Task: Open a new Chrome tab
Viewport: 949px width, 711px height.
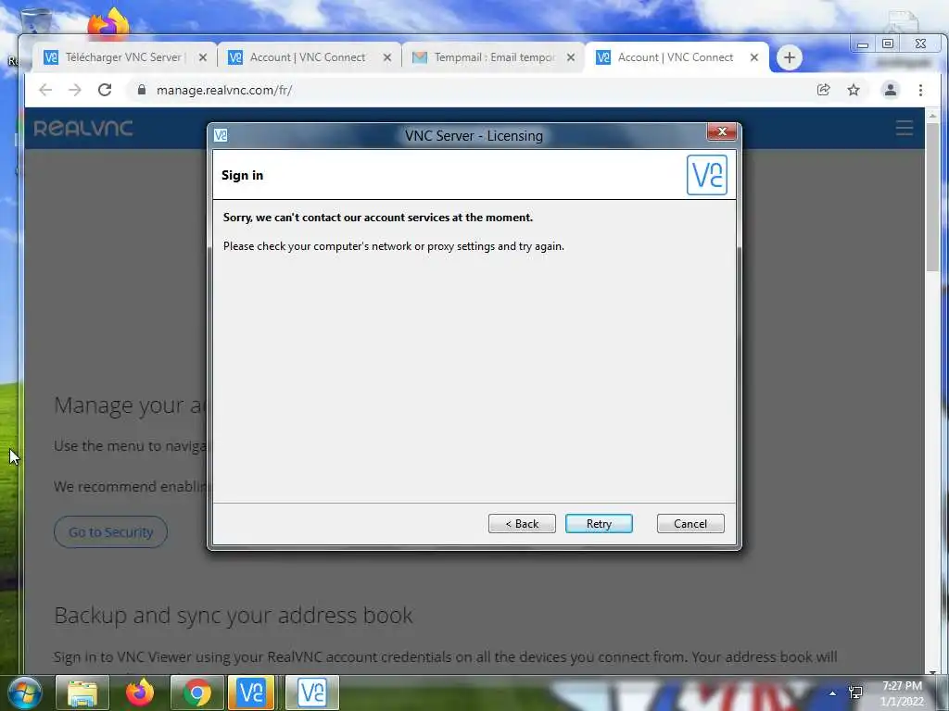Action: [x=790, y=58]
